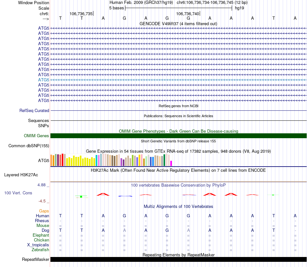This screenshot has height=267, width=307.
Task: Click the 4.88 PhyloP upper scale value
Action: tap(41, 185)
